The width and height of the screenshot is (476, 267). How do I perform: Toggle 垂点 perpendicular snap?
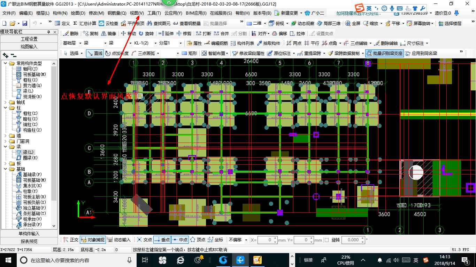coord(162,240)
